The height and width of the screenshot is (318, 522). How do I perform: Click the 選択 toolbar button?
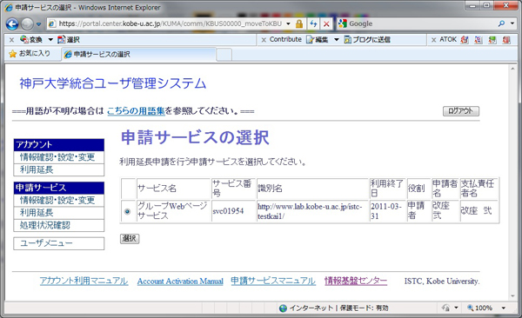coord(69,40)
